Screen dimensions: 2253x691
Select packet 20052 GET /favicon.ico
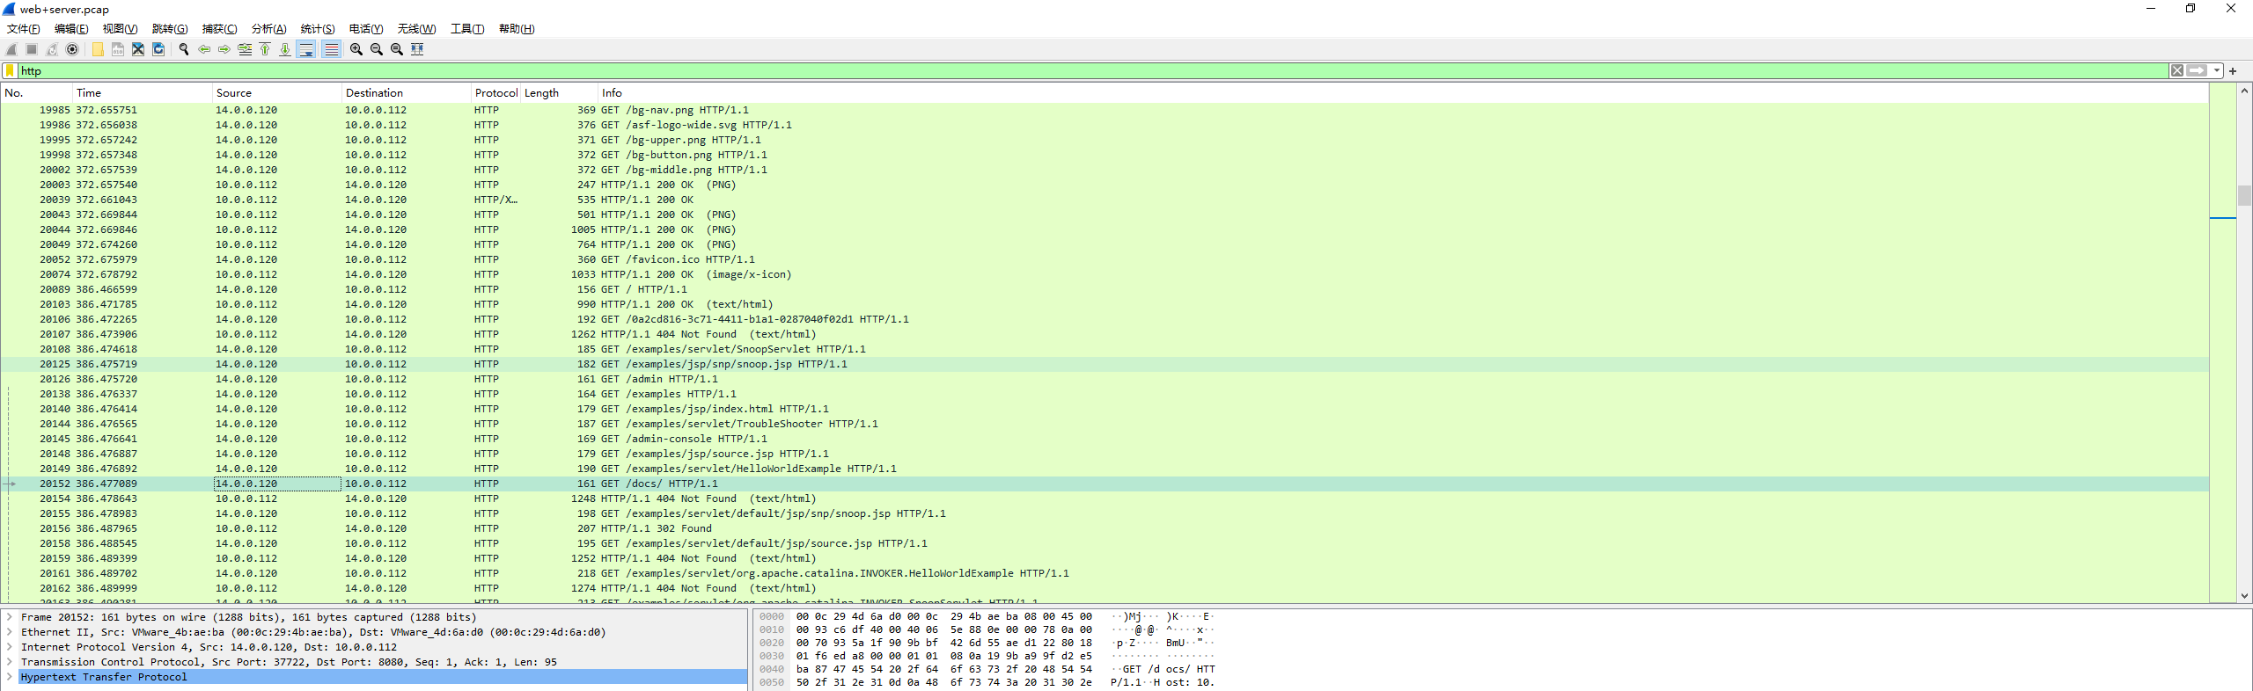coord(1104,259)
